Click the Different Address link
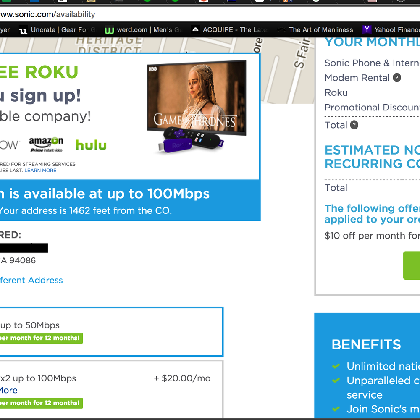The height and width of the screenshot is (420, 420). [x=31, y=280]
